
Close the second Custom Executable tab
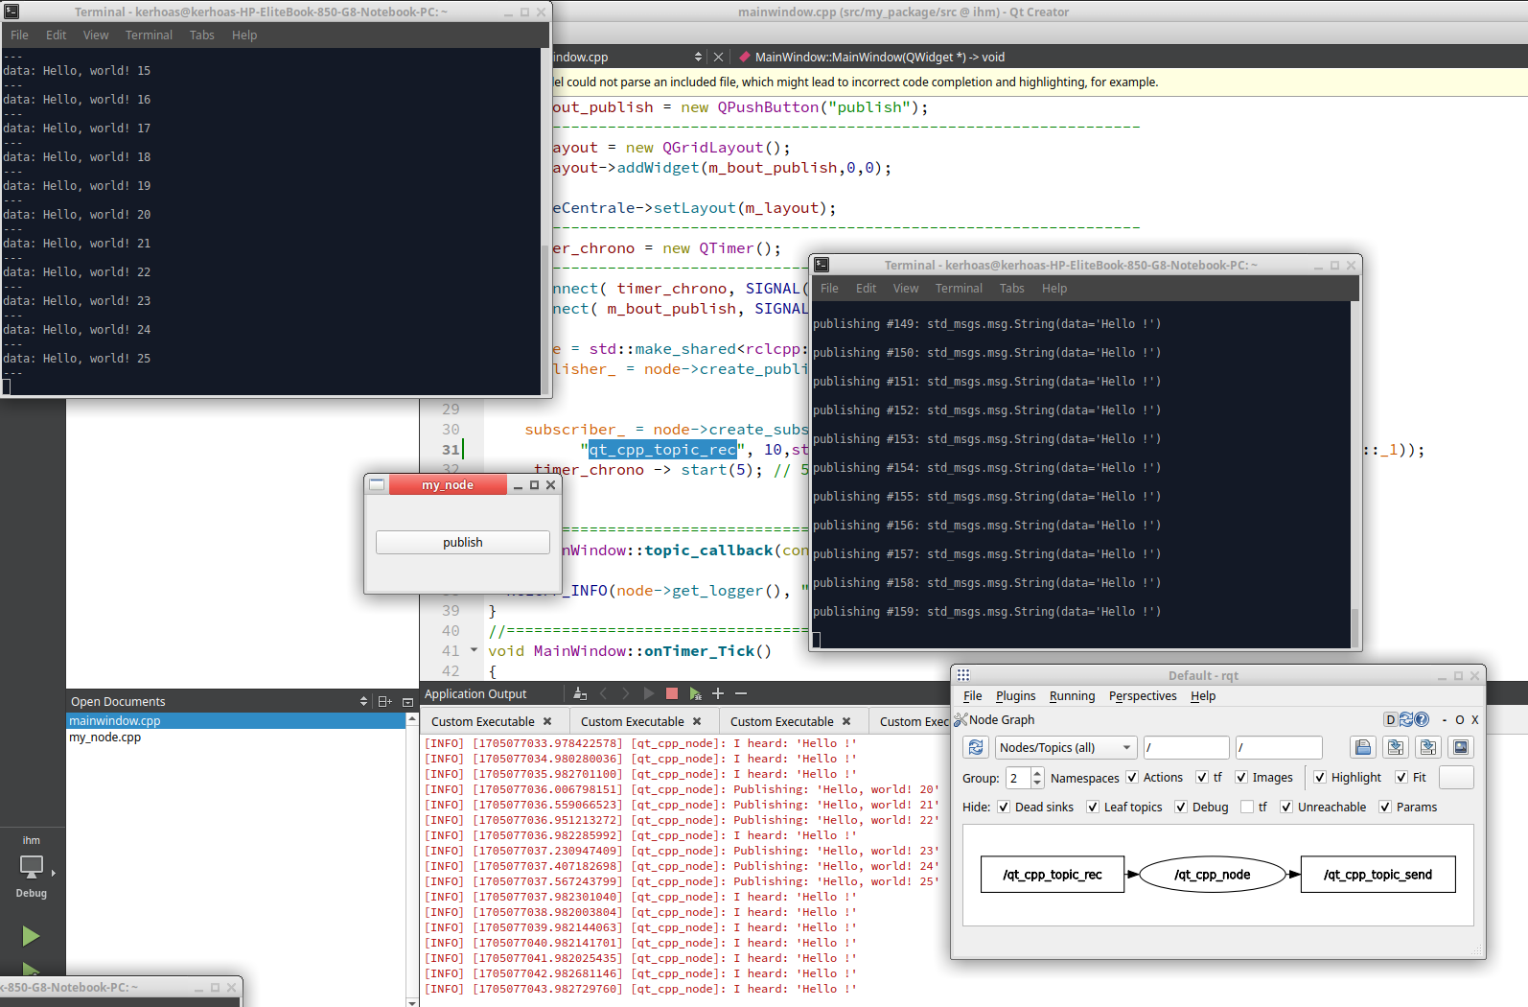pos(697,721)
